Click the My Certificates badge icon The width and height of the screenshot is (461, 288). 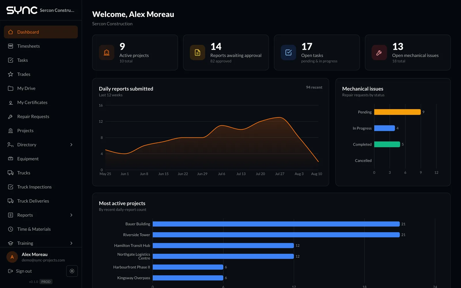click(11, 103)
